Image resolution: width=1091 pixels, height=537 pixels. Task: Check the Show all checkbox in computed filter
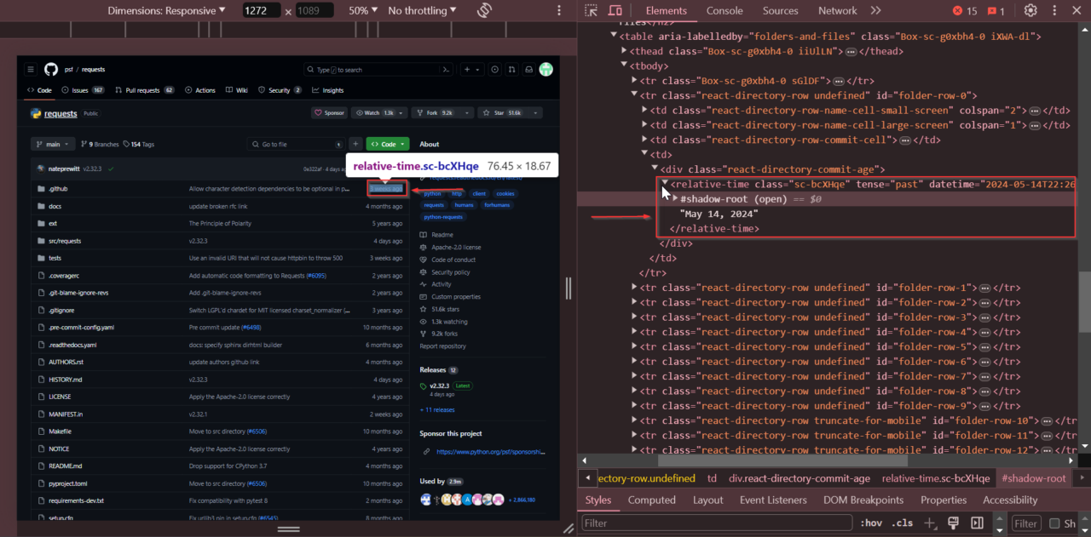point(1055,523)
